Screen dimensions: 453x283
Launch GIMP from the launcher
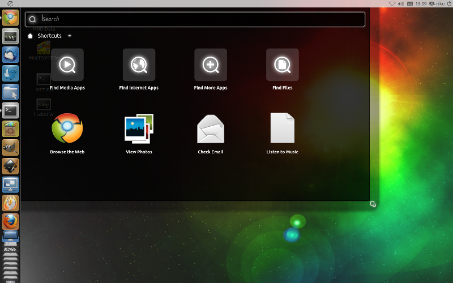pos(11,147)
